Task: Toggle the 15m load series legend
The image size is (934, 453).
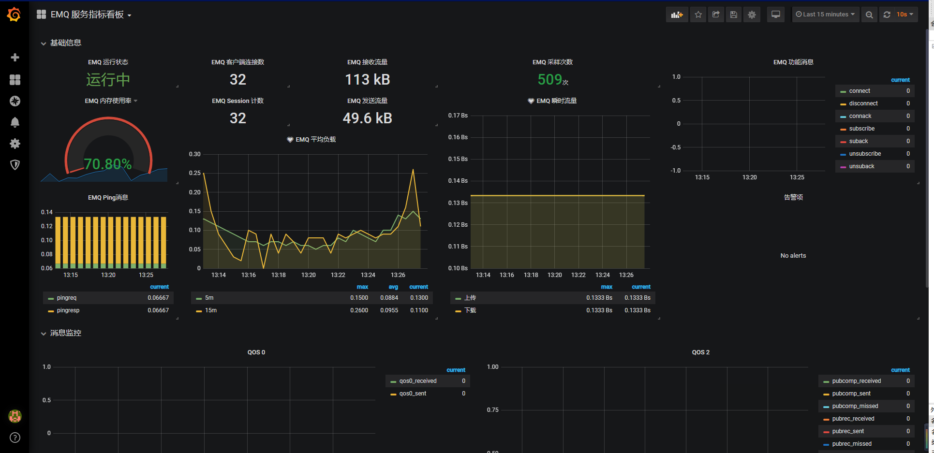Action: click(x=211, y=310)
